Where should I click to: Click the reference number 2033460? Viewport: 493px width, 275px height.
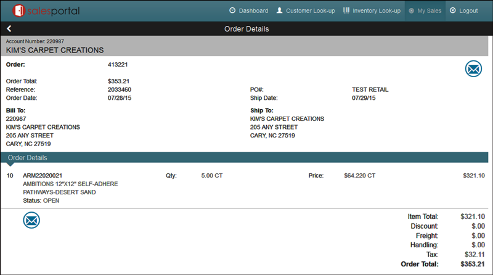click(x=120, y=89)
